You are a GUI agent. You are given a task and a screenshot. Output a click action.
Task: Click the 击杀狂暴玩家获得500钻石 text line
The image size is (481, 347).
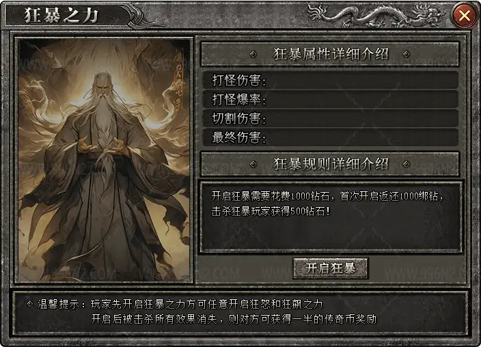coord(271,211)
